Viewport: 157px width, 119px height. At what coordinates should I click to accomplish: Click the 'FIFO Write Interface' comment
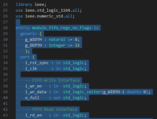point(52,80)
